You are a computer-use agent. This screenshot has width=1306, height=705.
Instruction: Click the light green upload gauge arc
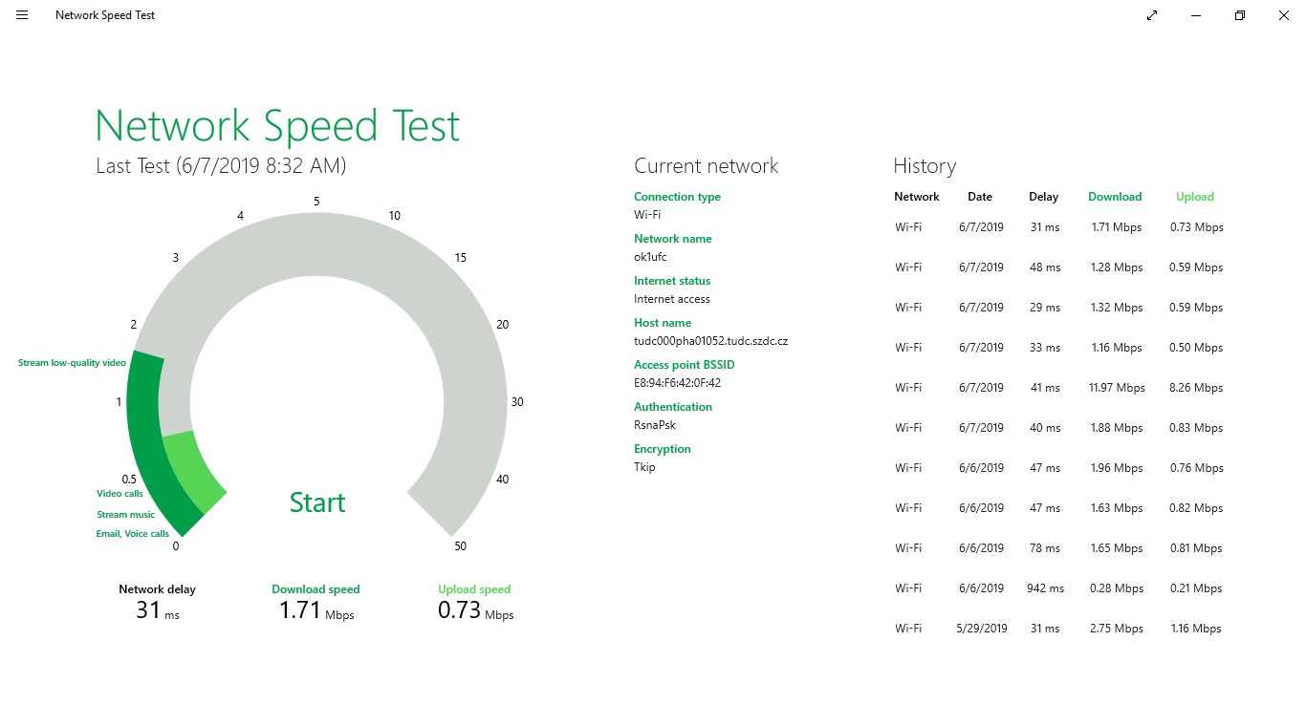(x=191, y=470)
